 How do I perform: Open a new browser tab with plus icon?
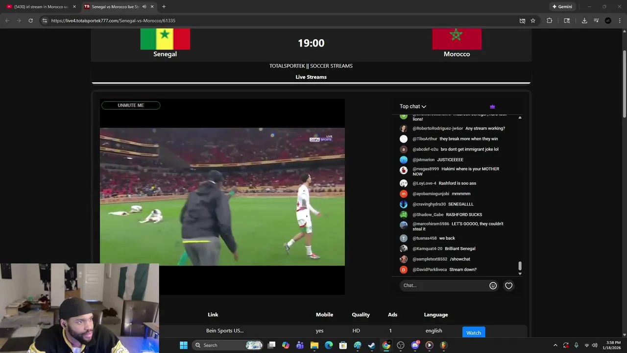coord(164,7)
